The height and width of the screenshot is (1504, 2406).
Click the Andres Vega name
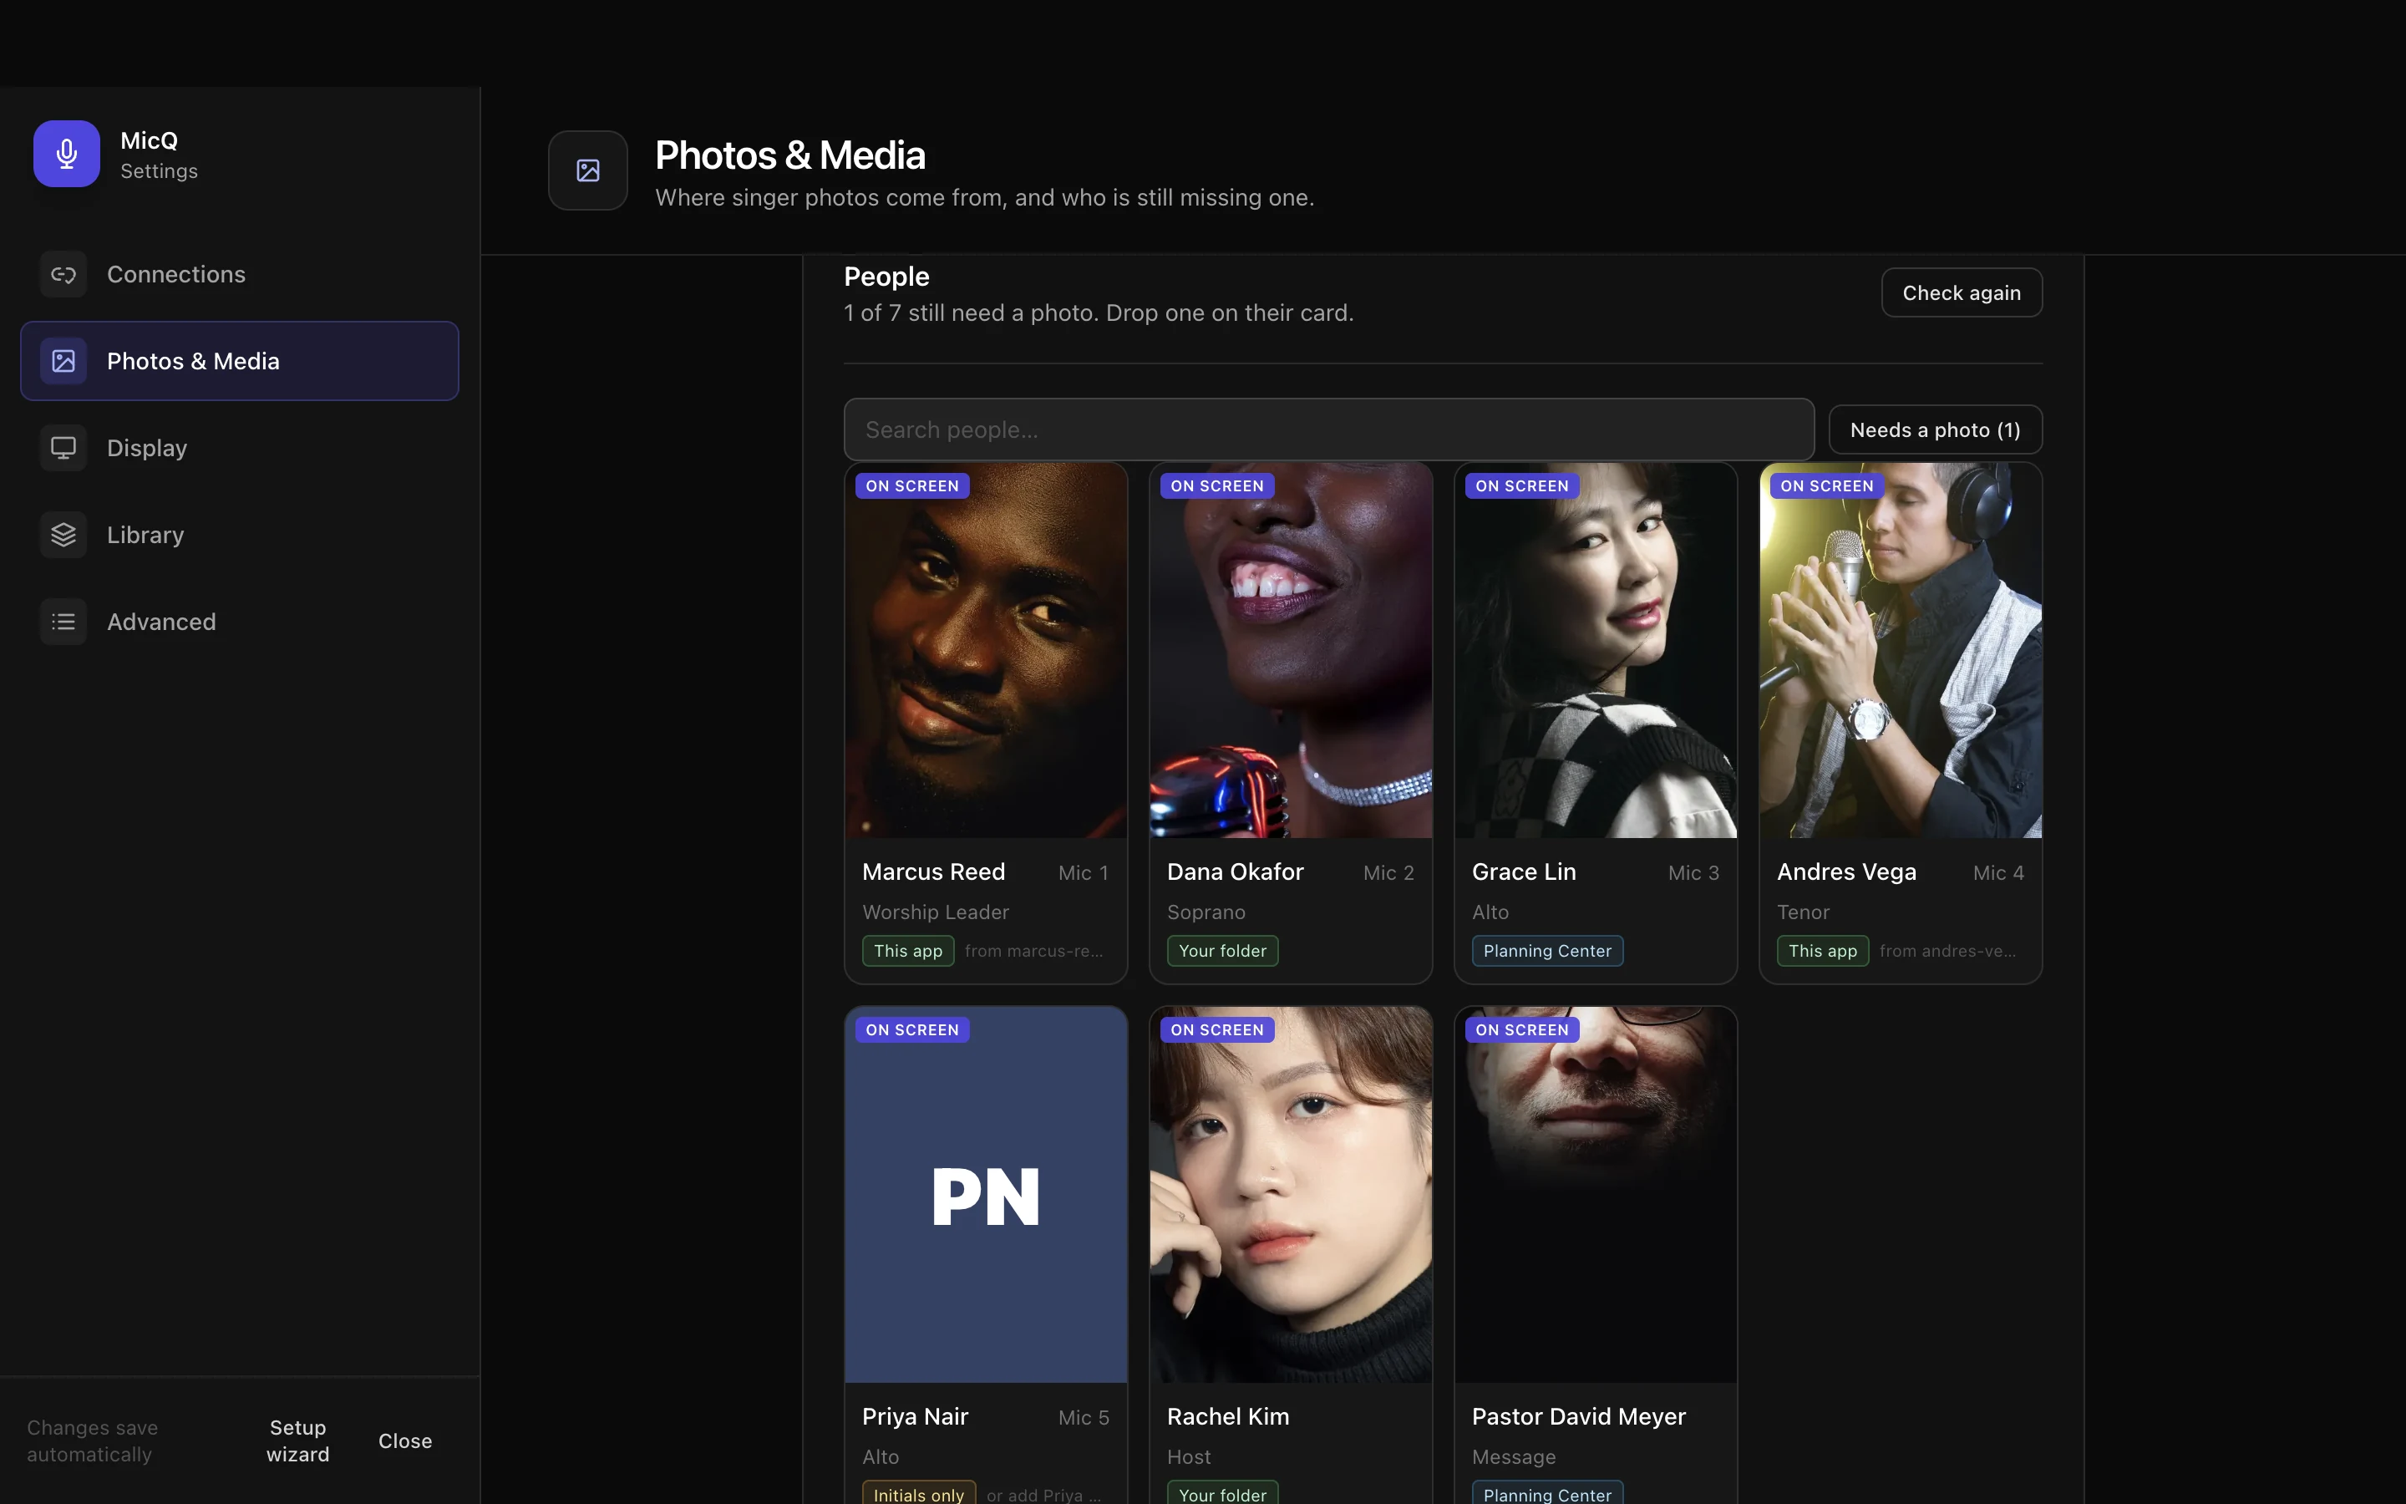click(x=1846, y=871)
